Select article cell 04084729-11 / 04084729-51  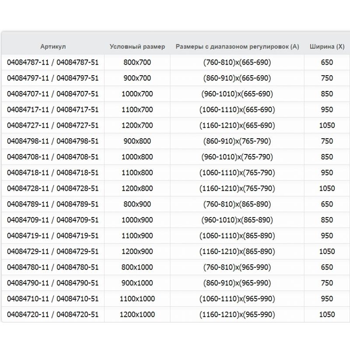53,251
